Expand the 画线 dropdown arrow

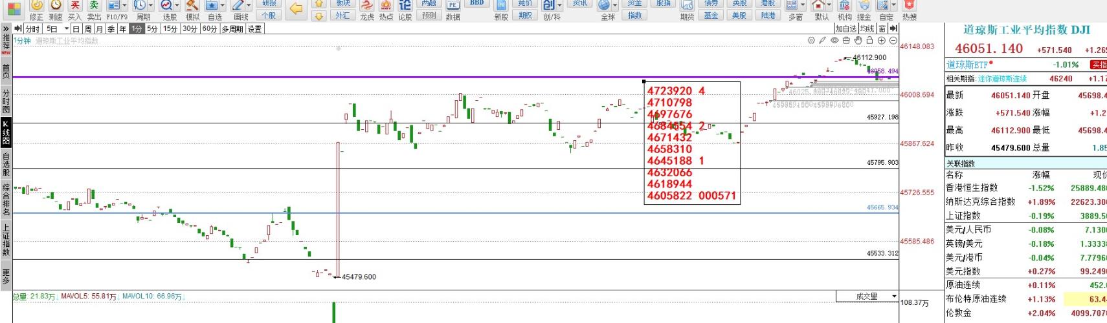249,5
